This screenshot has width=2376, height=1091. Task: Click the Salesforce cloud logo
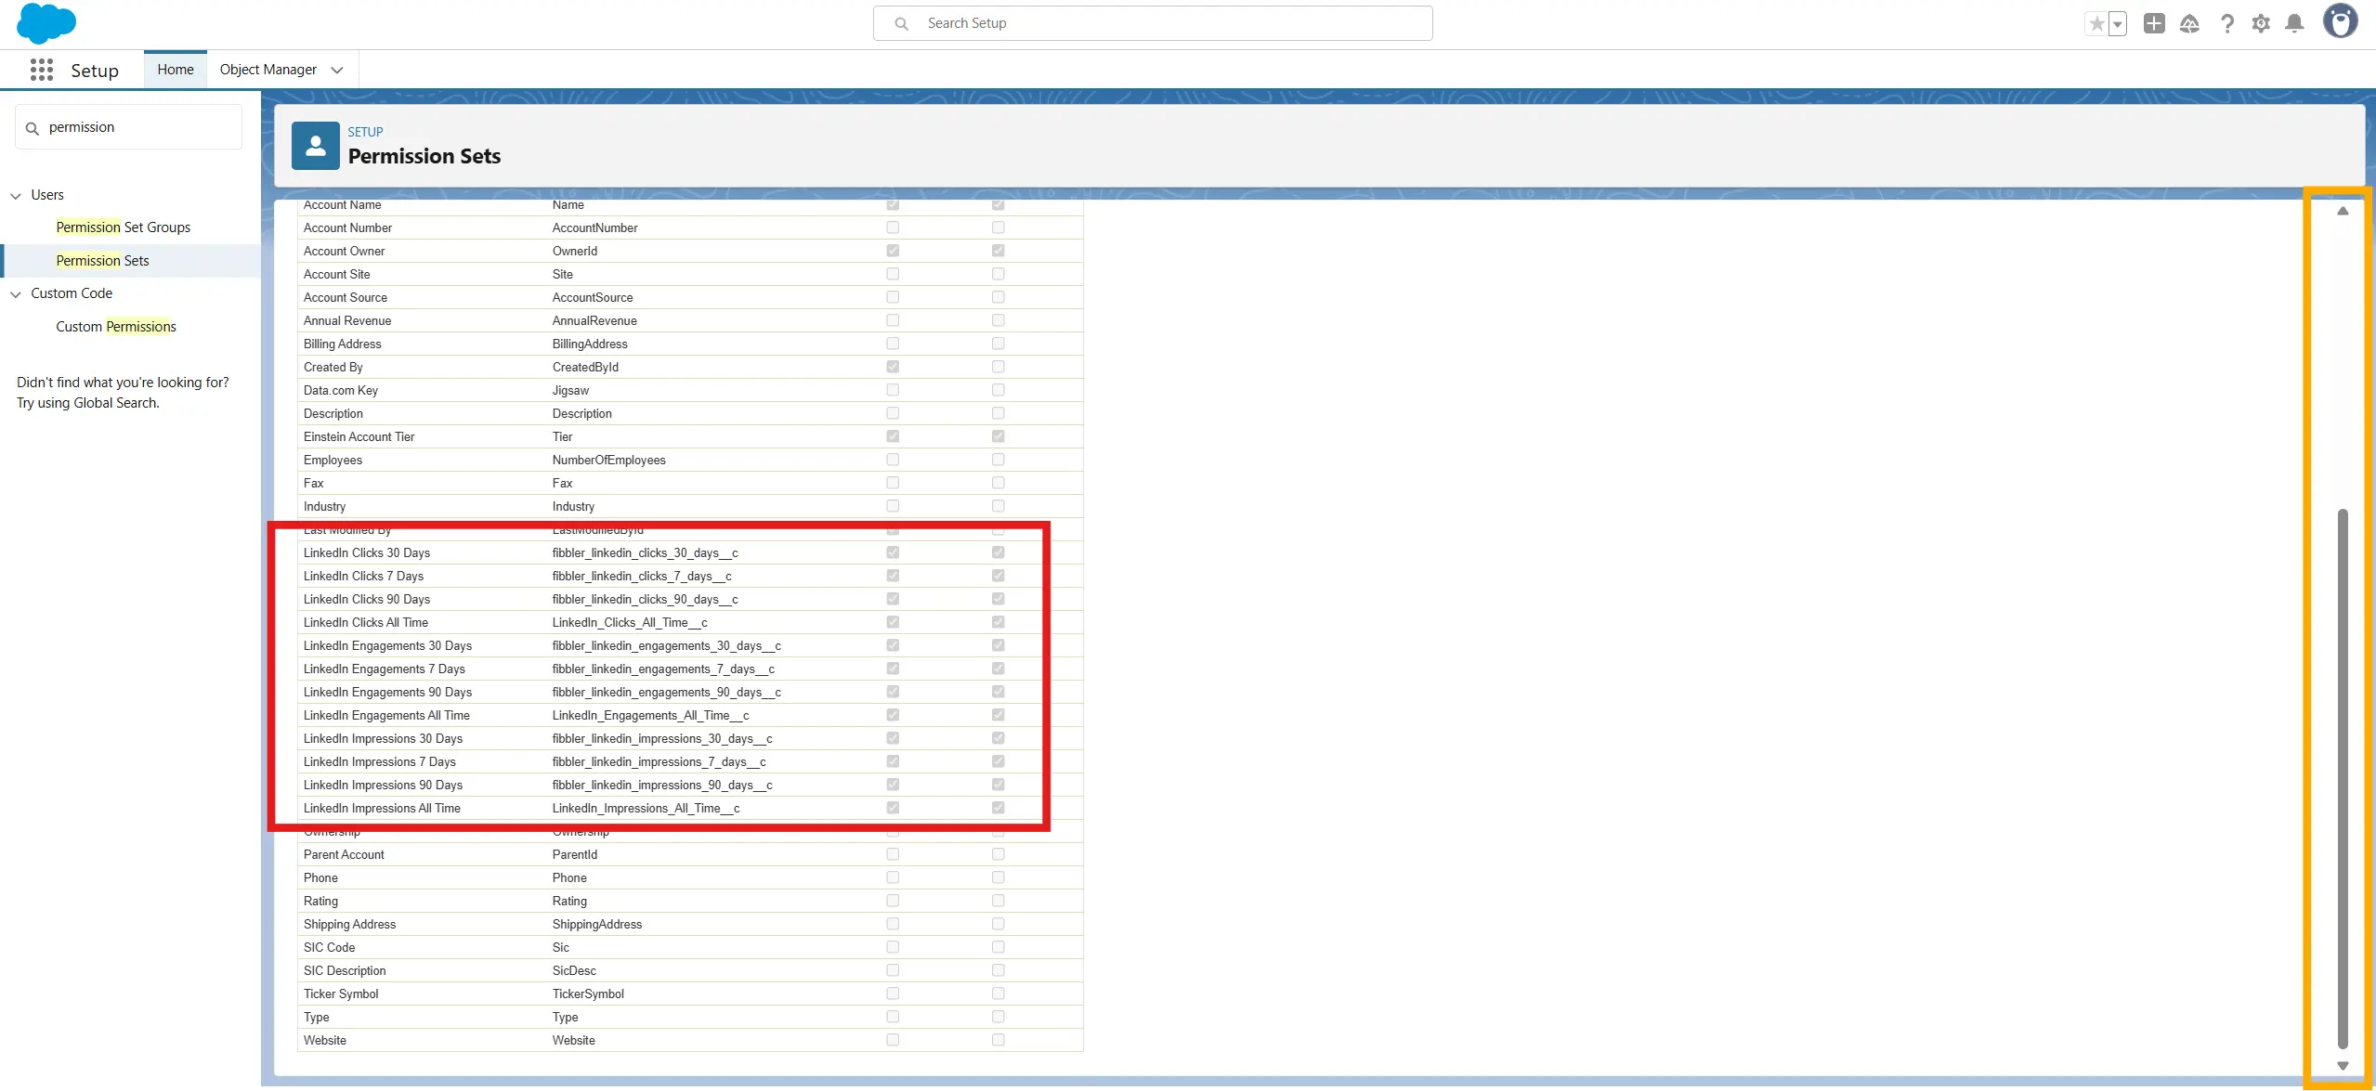point(46,23)
